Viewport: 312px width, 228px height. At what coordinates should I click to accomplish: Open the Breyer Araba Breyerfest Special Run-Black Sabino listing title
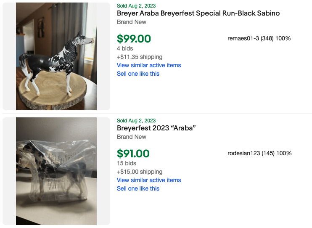(198, 13)
